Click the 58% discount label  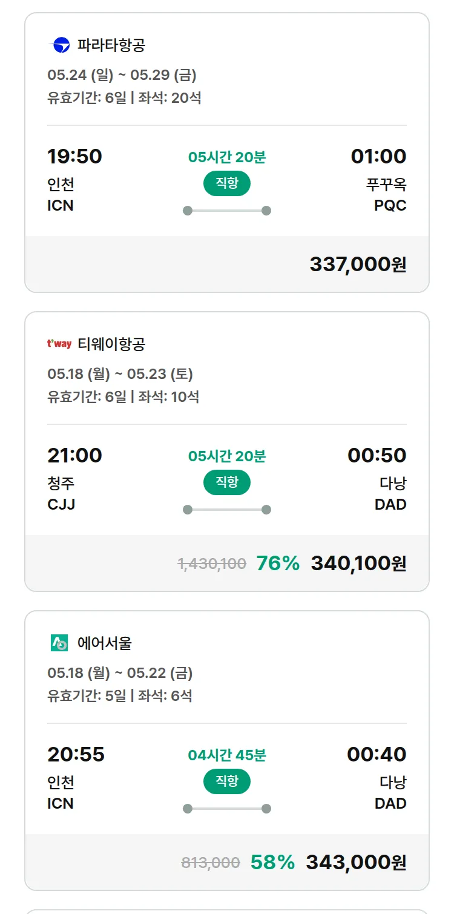click(x=272, y=862)
